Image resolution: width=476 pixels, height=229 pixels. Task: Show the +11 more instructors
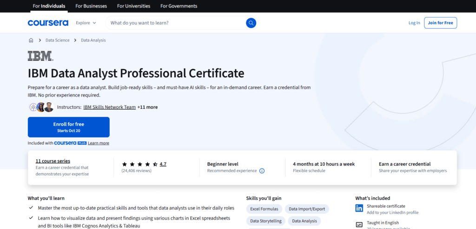click(x=147, y=107)
